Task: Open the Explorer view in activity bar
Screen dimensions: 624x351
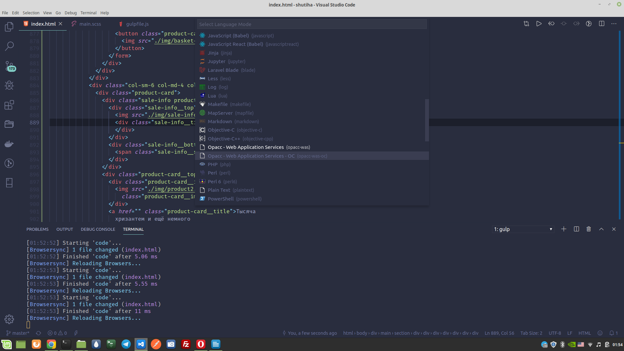Action: [9, 27]
